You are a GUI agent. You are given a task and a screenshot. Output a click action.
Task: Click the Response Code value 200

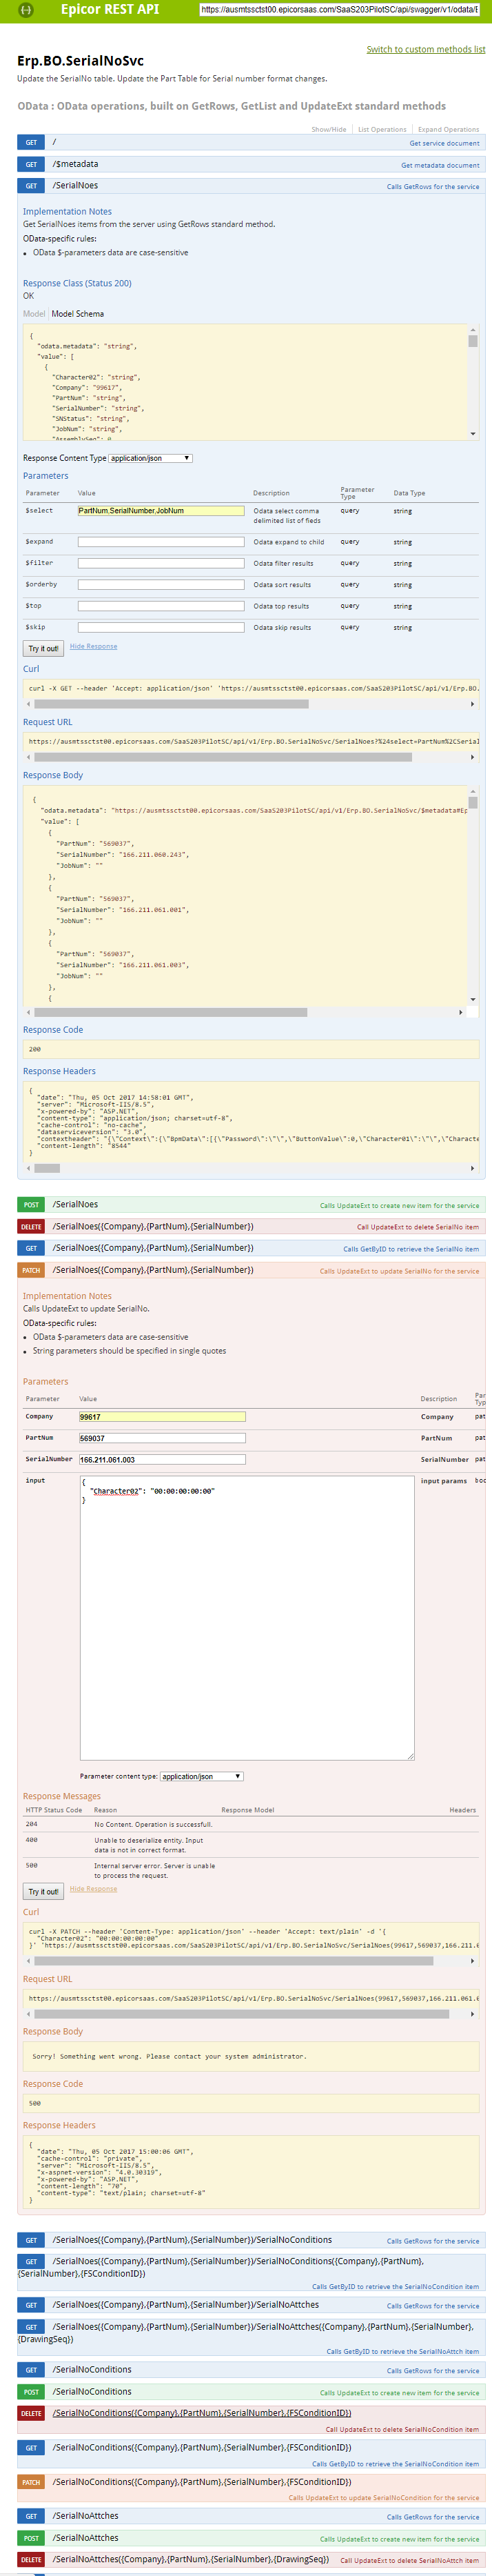pyautogui.click(x=35, y=1049)
